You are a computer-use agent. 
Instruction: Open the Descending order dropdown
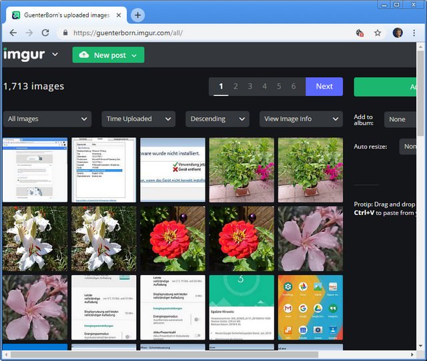(x=217, y=119)
